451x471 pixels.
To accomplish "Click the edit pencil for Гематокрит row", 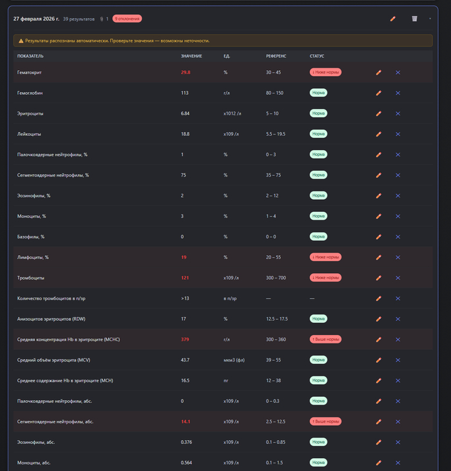I will click(x=378, y=72).
